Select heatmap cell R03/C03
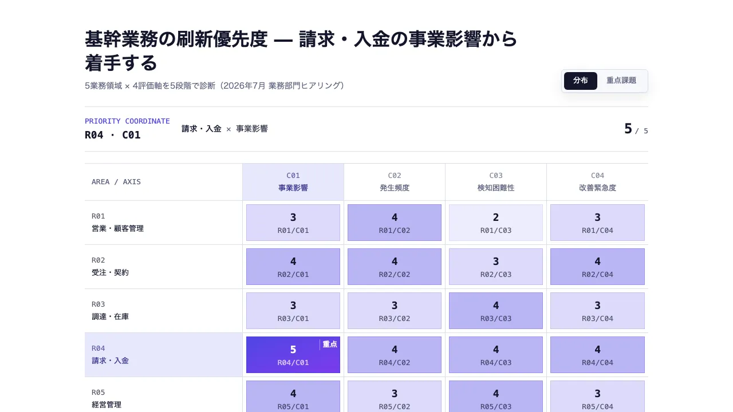 [x=496, y=311]
